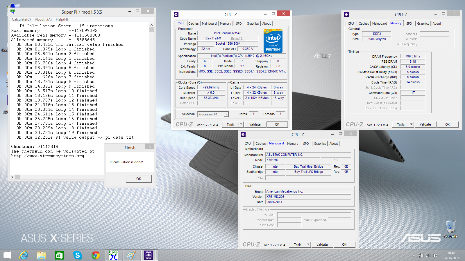
Task: Switch to CPU-Z taskbar icon
Action: (x=149, y=255)
